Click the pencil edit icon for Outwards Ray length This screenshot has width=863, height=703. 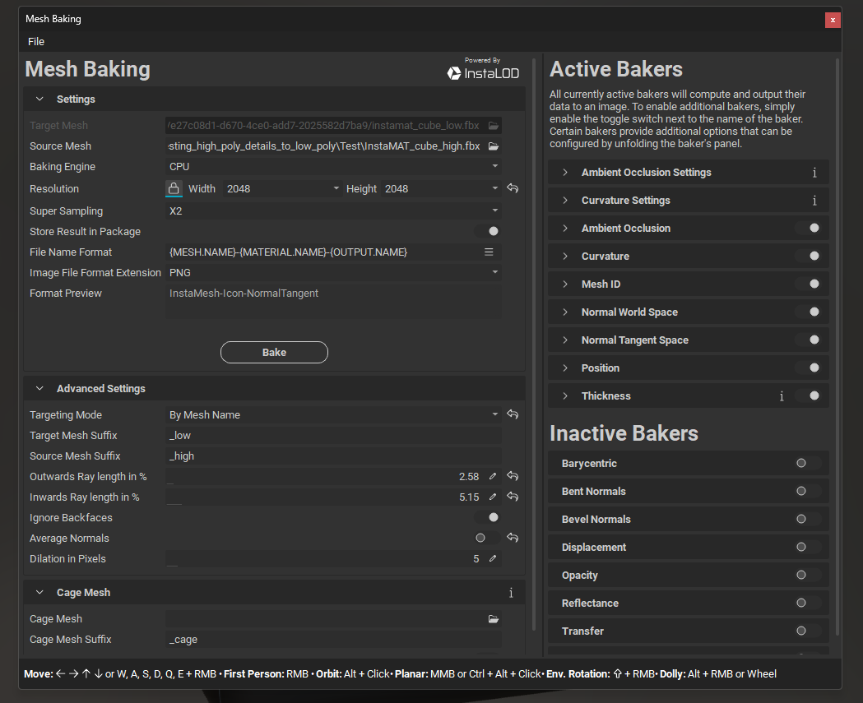[493, 476]
